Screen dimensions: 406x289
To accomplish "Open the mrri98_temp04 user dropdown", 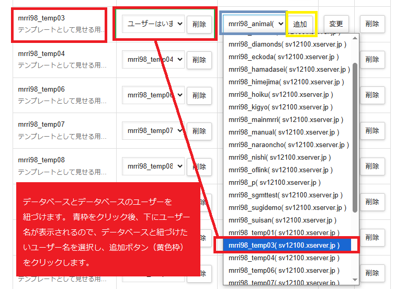I will (153, 60).
